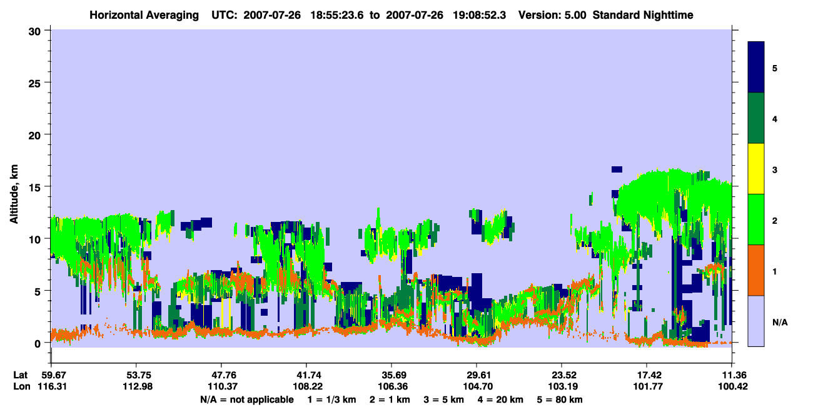Click the 'Lon' row label
The width and height of the screenshot is (813, 417).
click(x=21, y=386)
